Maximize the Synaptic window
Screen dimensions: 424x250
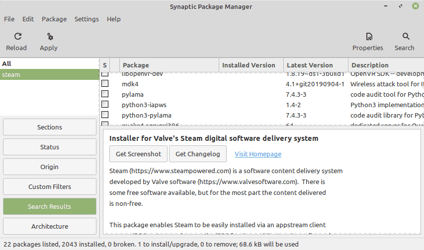(x=401, y=6)
